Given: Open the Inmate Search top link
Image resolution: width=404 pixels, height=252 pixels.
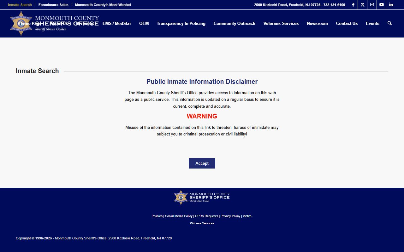Looking at the screenshot, I should [x=20, y=5].
